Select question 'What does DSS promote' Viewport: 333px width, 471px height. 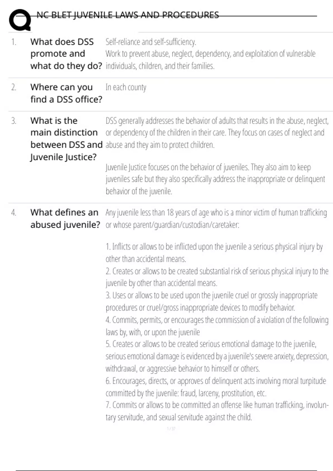point(66,54)
